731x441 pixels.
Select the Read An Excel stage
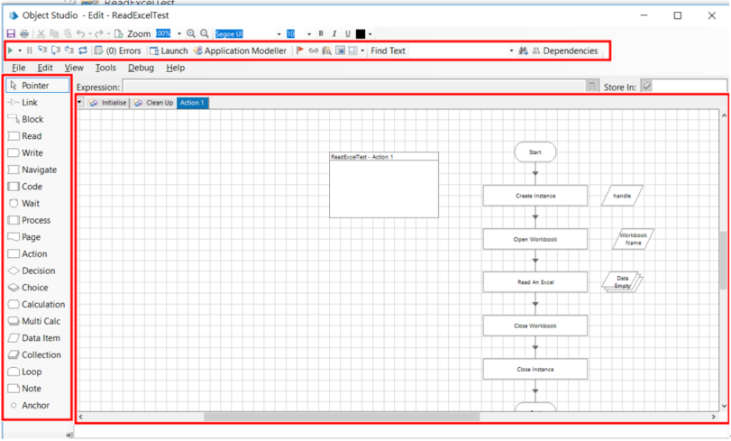click(535, 282)
